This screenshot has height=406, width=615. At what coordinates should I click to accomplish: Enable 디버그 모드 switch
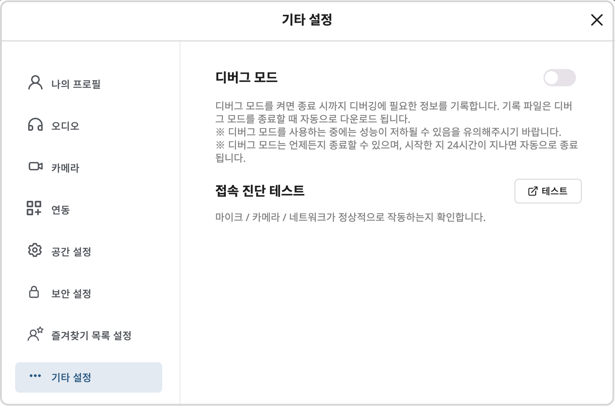(560, 77)
